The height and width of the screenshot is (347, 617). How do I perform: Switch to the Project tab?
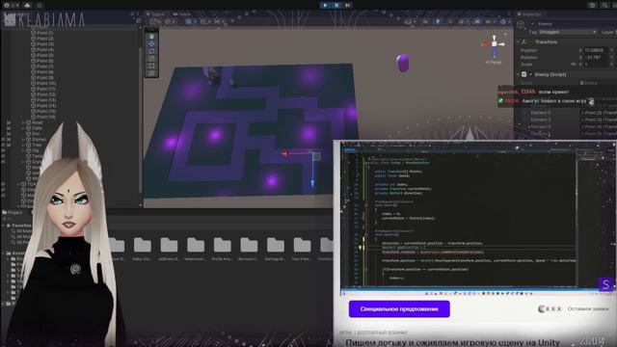(13, 212)
